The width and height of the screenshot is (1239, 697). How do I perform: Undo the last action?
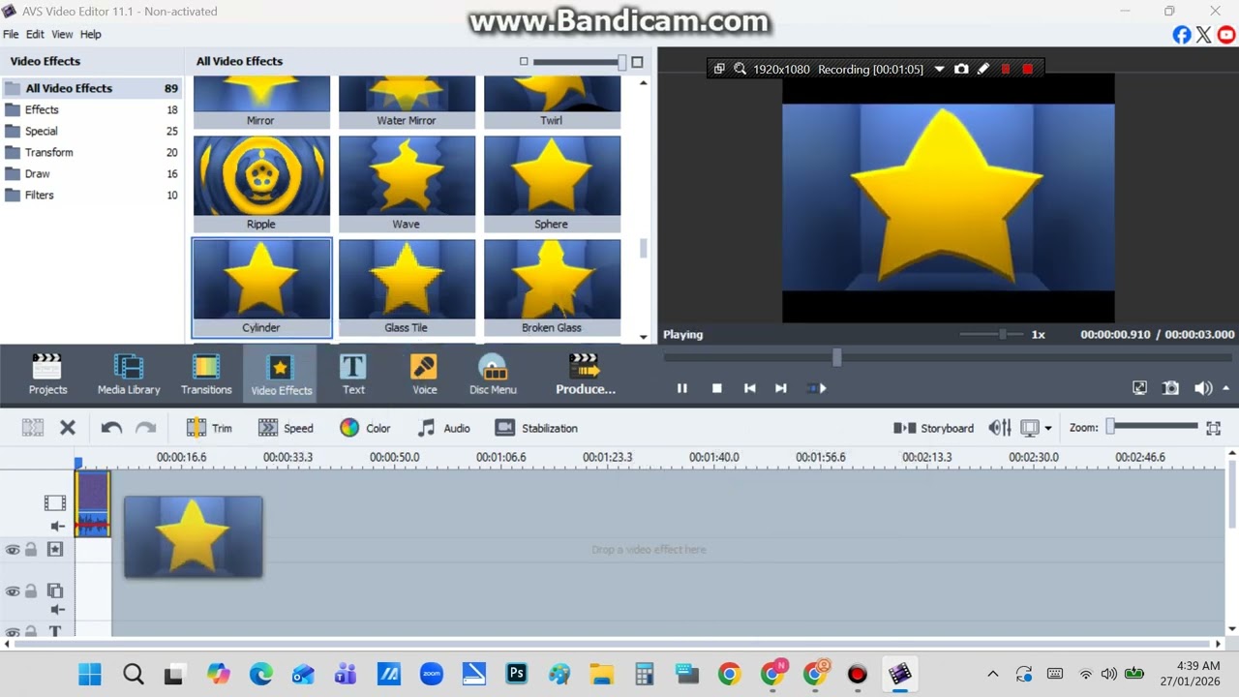[111, 428]
